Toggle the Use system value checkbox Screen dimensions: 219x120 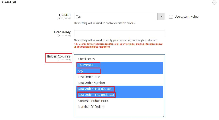[x=171, y=17]
